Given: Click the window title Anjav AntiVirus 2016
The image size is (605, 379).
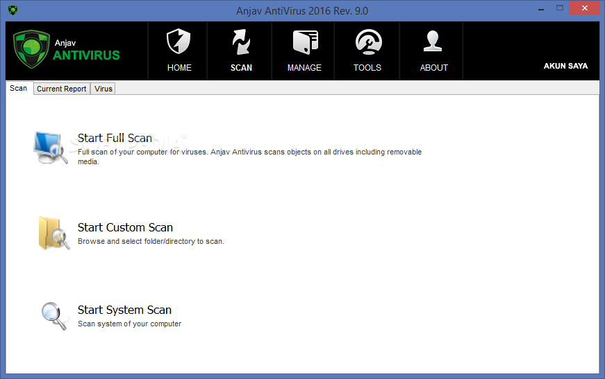Looking at the screenshot, I should click(301, 11).
